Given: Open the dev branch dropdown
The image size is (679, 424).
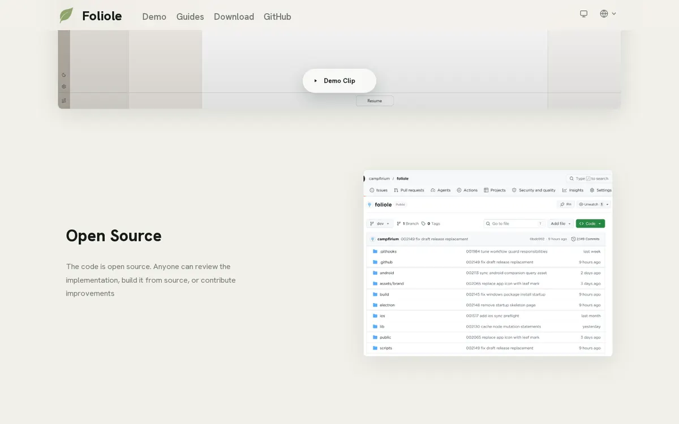Looking at the screenshot, I should click(379, 223).
